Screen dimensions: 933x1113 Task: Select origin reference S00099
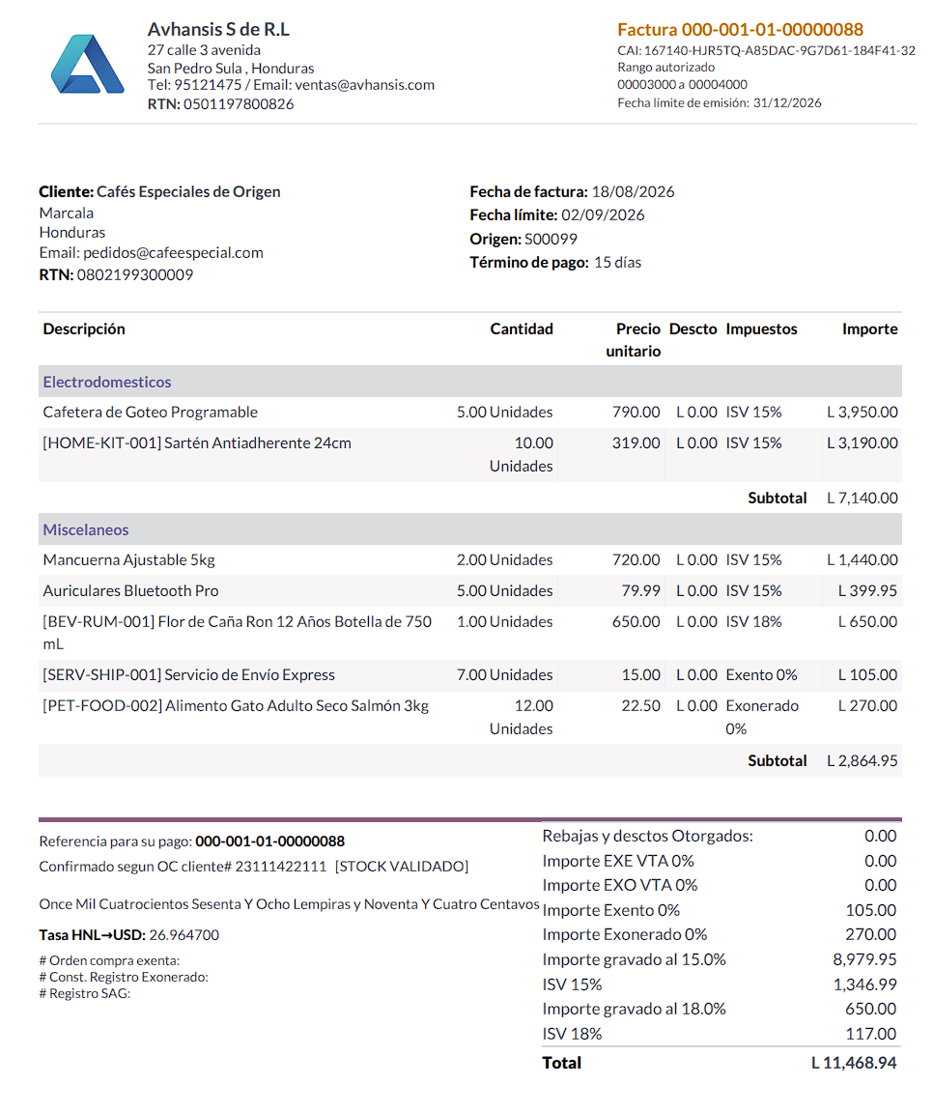pos(551,240)
